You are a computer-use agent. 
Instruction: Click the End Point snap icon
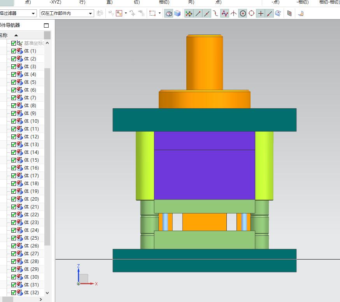198,13
